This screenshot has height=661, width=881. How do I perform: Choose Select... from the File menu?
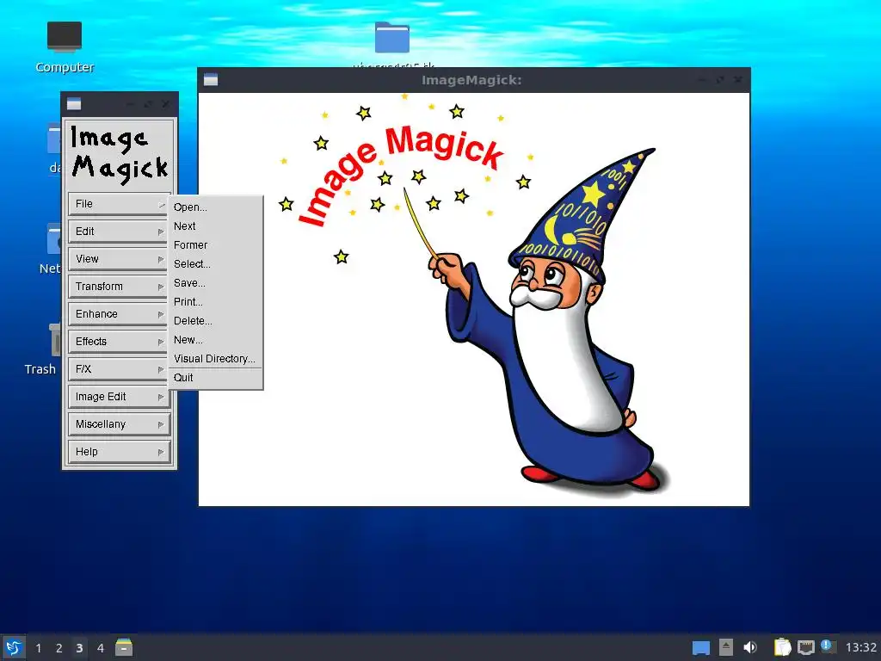coord(216,264)
